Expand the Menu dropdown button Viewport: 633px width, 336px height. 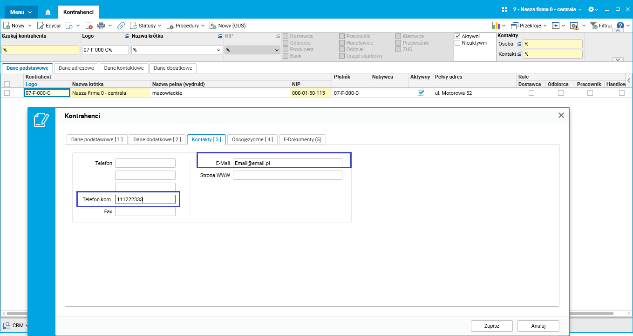coord(21,12)
